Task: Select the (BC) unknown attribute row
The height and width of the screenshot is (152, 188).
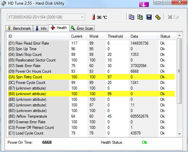Action: coord(91,105)
